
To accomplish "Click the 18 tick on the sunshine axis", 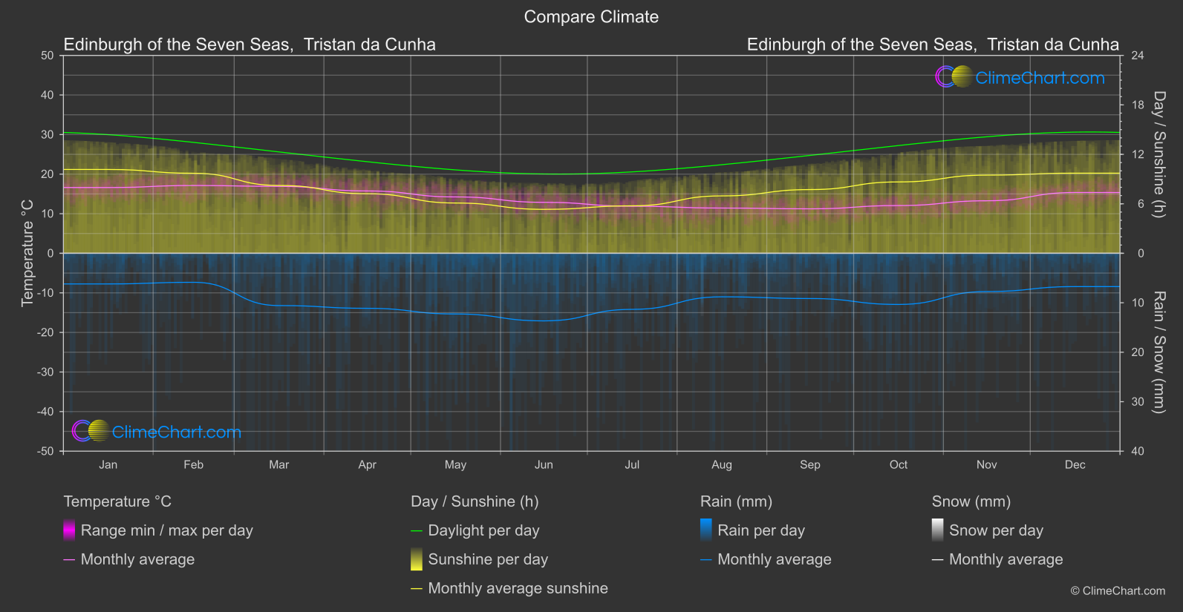I will pyautogui.click(x=1138, y=105).
